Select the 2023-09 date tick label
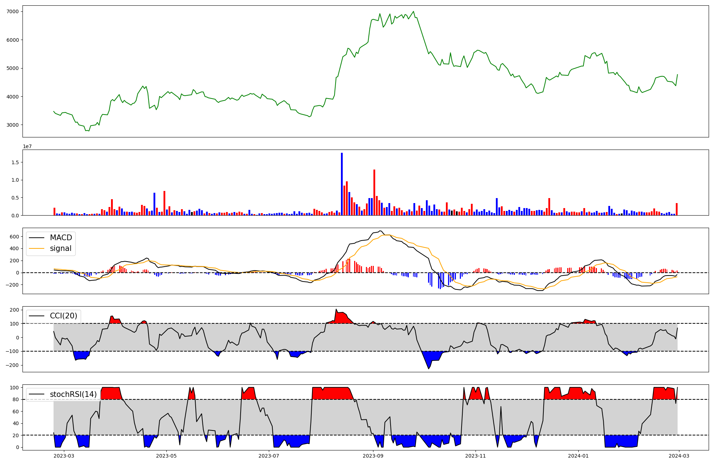 click(x=373, y=456)
